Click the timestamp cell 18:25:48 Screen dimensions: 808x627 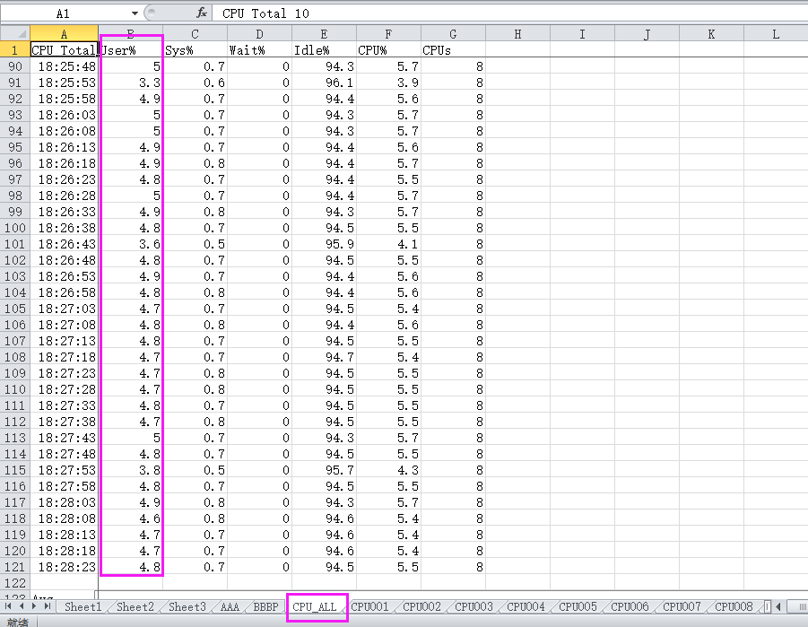64,66
